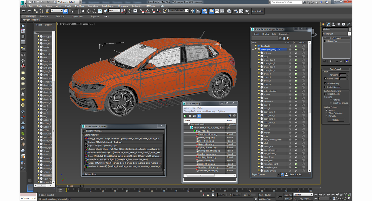
Task: Switch to the Hierarchy command panel tab
Action: [x=334, y=24]
